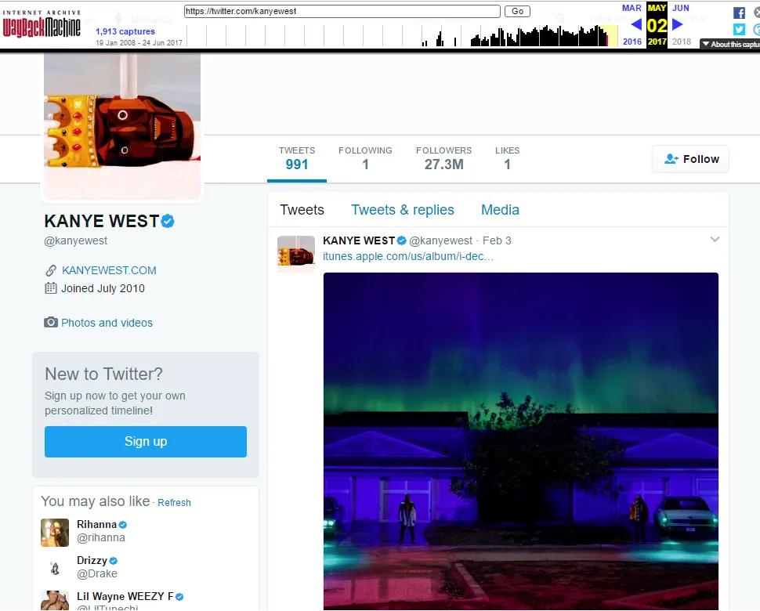
Task: Open the Wayback Machine logo
Action: [42, 24]
